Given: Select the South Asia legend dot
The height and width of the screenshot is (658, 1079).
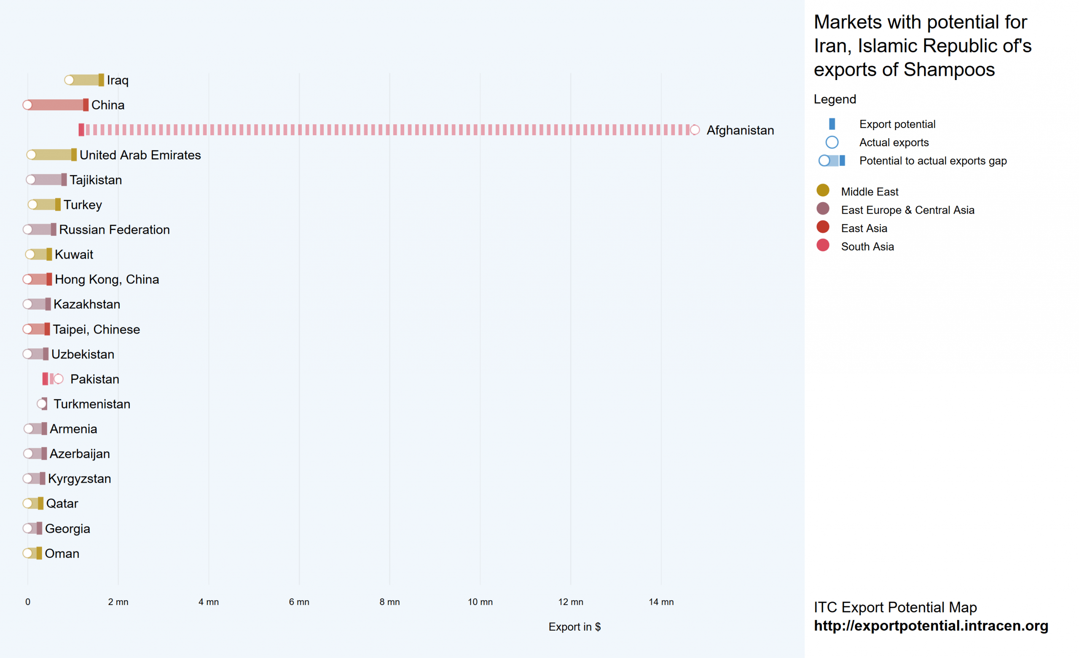Looking at the screenshot, I should click(823, 246).
